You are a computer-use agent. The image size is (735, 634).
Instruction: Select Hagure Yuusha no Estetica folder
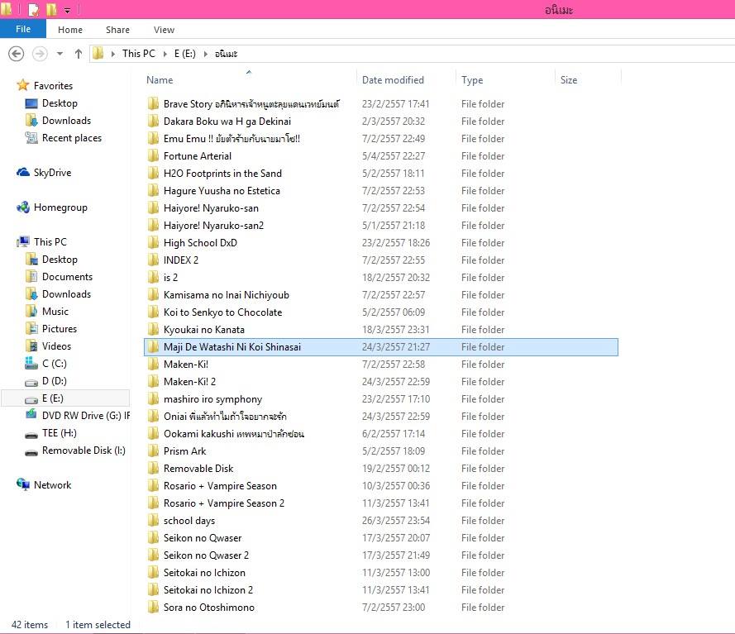[222, 190]
